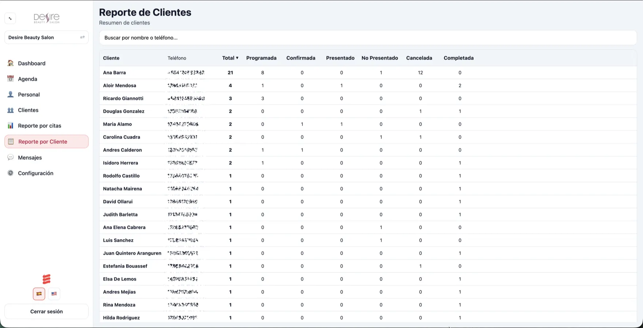Sort by the Programada column header

(x=261, y=58)
